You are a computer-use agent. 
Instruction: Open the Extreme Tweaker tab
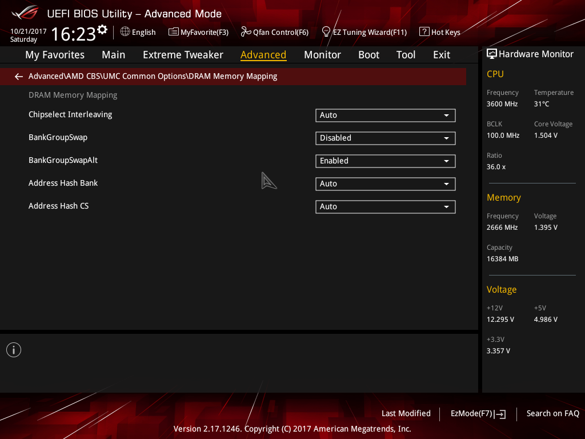click(x=183, y=55)
